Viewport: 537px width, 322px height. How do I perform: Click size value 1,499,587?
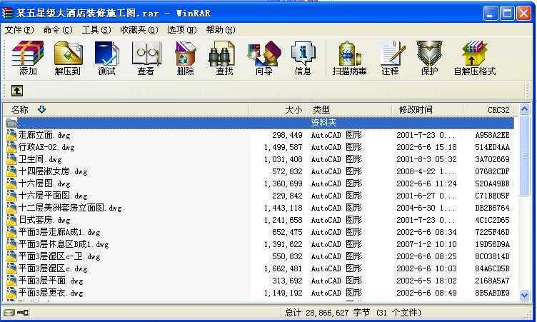[283, 147]
